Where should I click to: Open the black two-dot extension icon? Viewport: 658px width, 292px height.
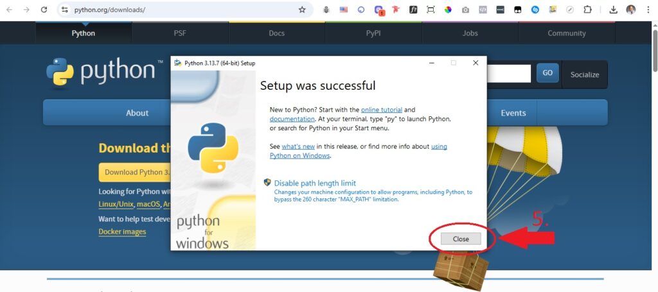(517, 10)
